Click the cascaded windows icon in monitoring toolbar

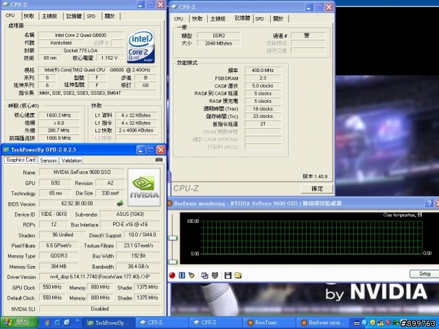204,276
